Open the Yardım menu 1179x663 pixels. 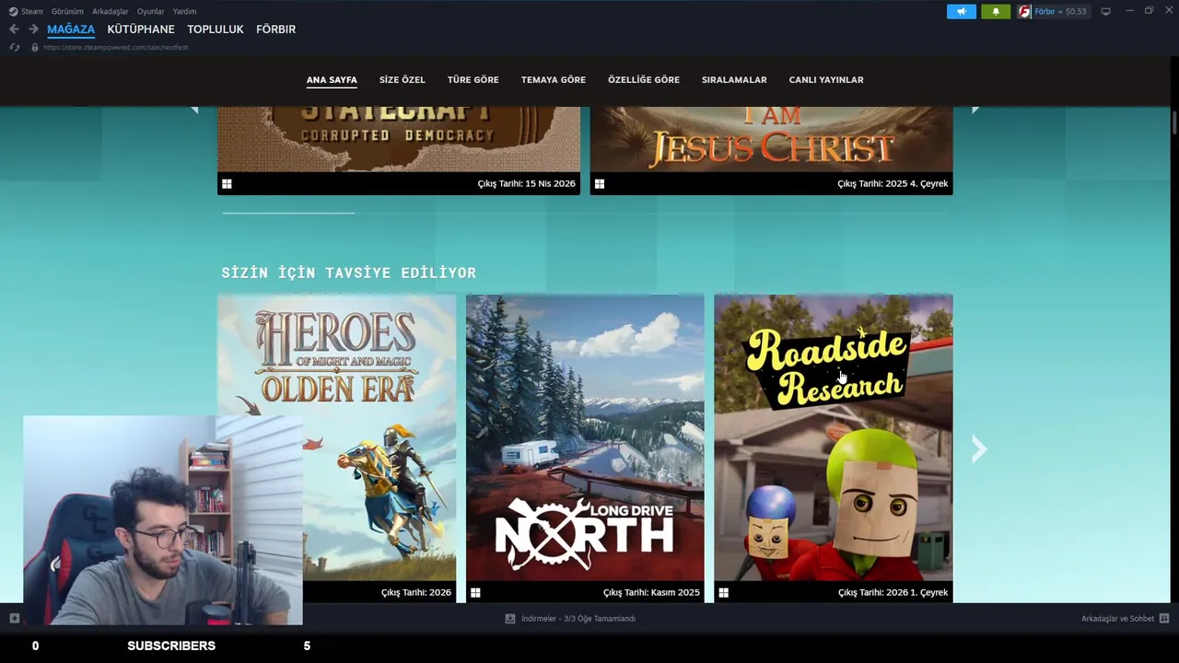tap(184, 11)
